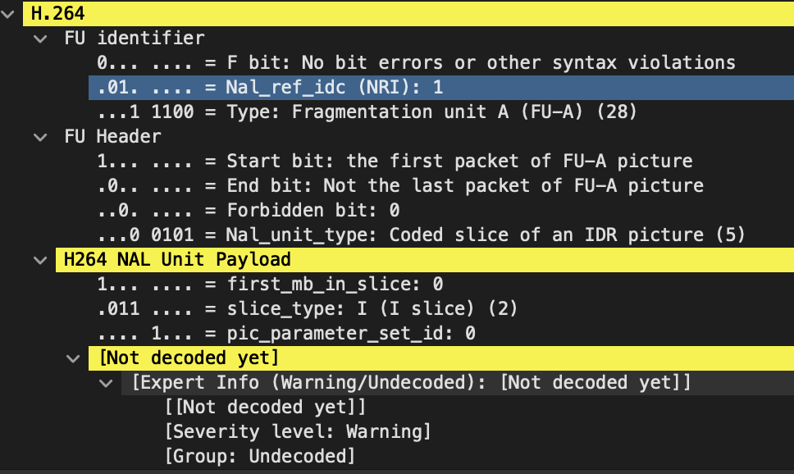The width and height of the screenshot is (794, 474).
Task: Select the Type Fragmentation unit A row
Action: coord(441,112)
